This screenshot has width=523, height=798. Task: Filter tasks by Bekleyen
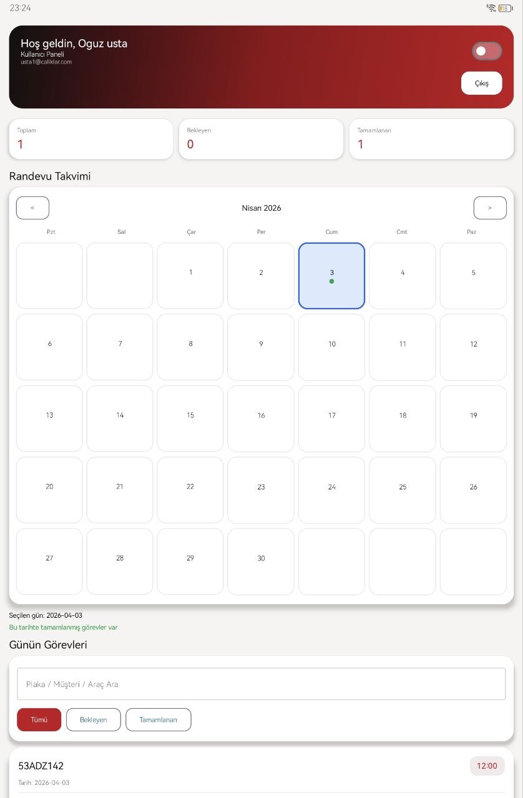(x=93, y=719)
